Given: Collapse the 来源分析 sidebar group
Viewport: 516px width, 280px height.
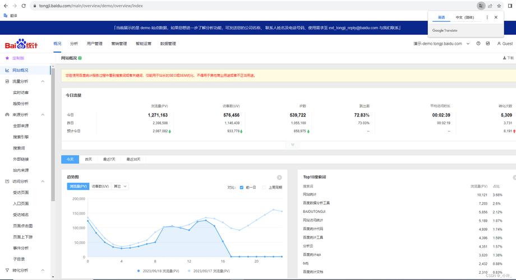Looking at the screenshot, I should [43, 115].
